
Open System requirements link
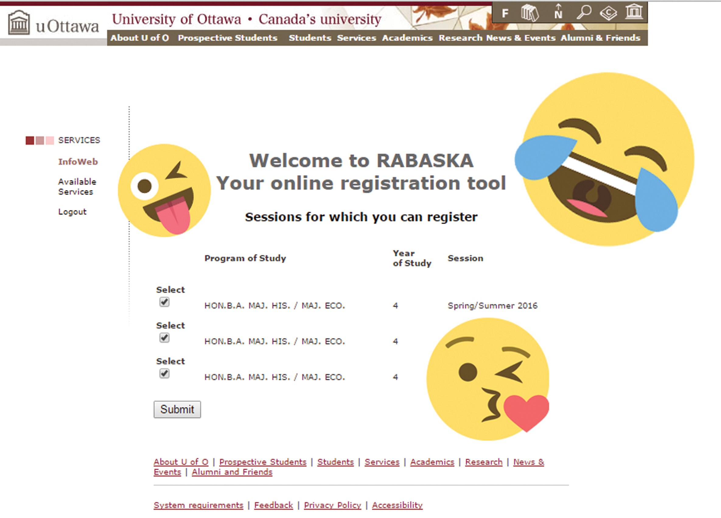point(198,505)
